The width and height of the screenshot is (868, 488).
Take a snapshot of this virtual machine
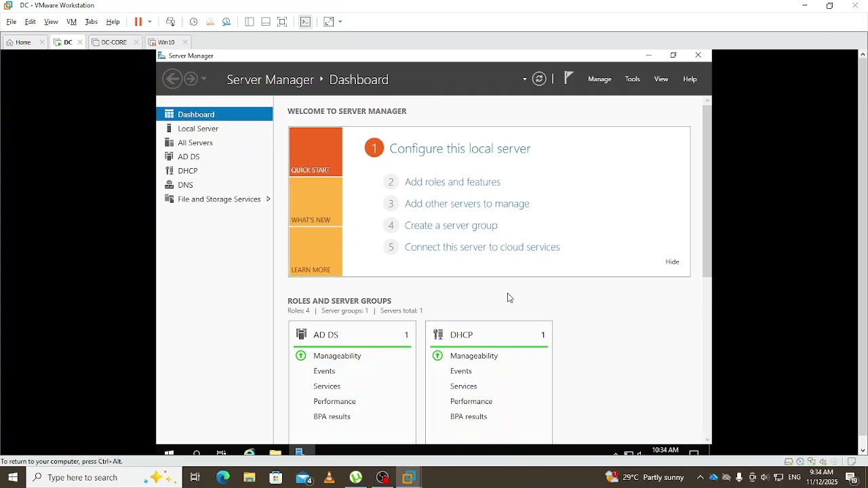pos(194,22)
